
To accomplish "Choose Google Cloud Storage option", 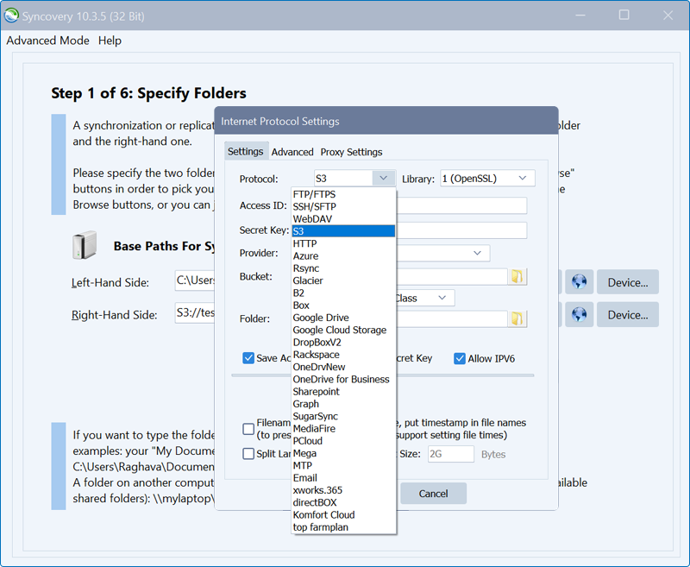I will (x=343, y=330).
